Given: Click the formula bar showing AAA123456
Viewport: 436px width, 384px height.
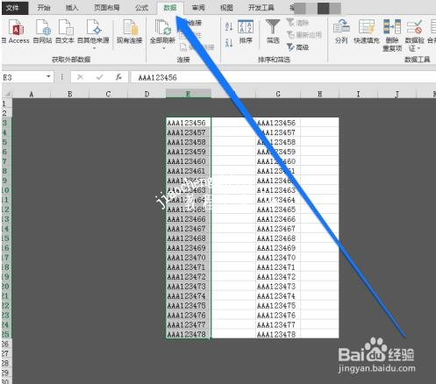Looking at the screenshot, I should pos(283,77).
